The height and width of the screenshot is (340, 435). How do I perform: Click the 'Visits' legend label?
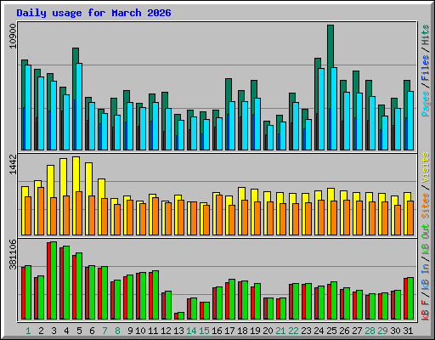(x=426, y=167)
